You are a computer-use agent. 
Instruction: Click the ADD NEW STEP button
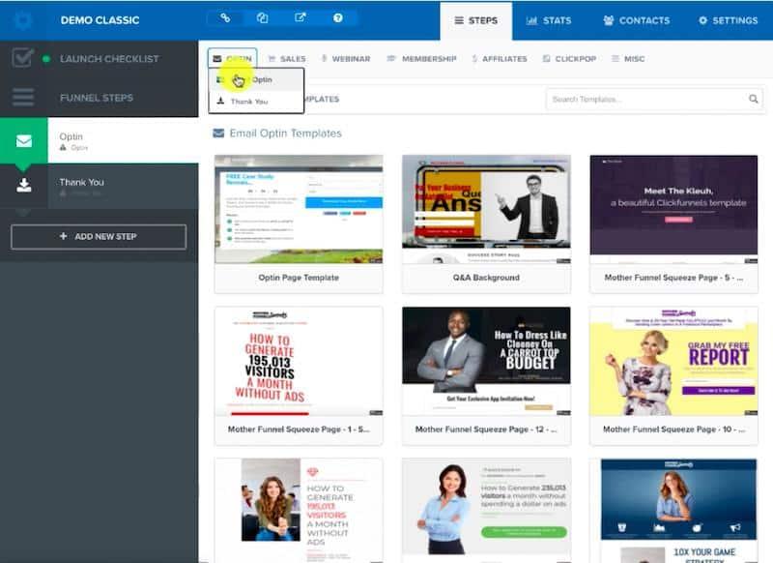coord(98,236)
